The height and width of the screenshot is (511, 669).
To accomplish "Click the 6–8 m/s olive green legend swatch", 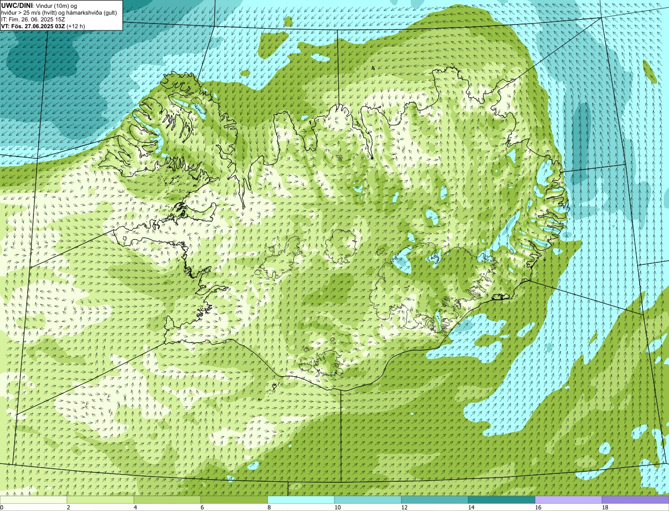I will (x=234, y=500).
